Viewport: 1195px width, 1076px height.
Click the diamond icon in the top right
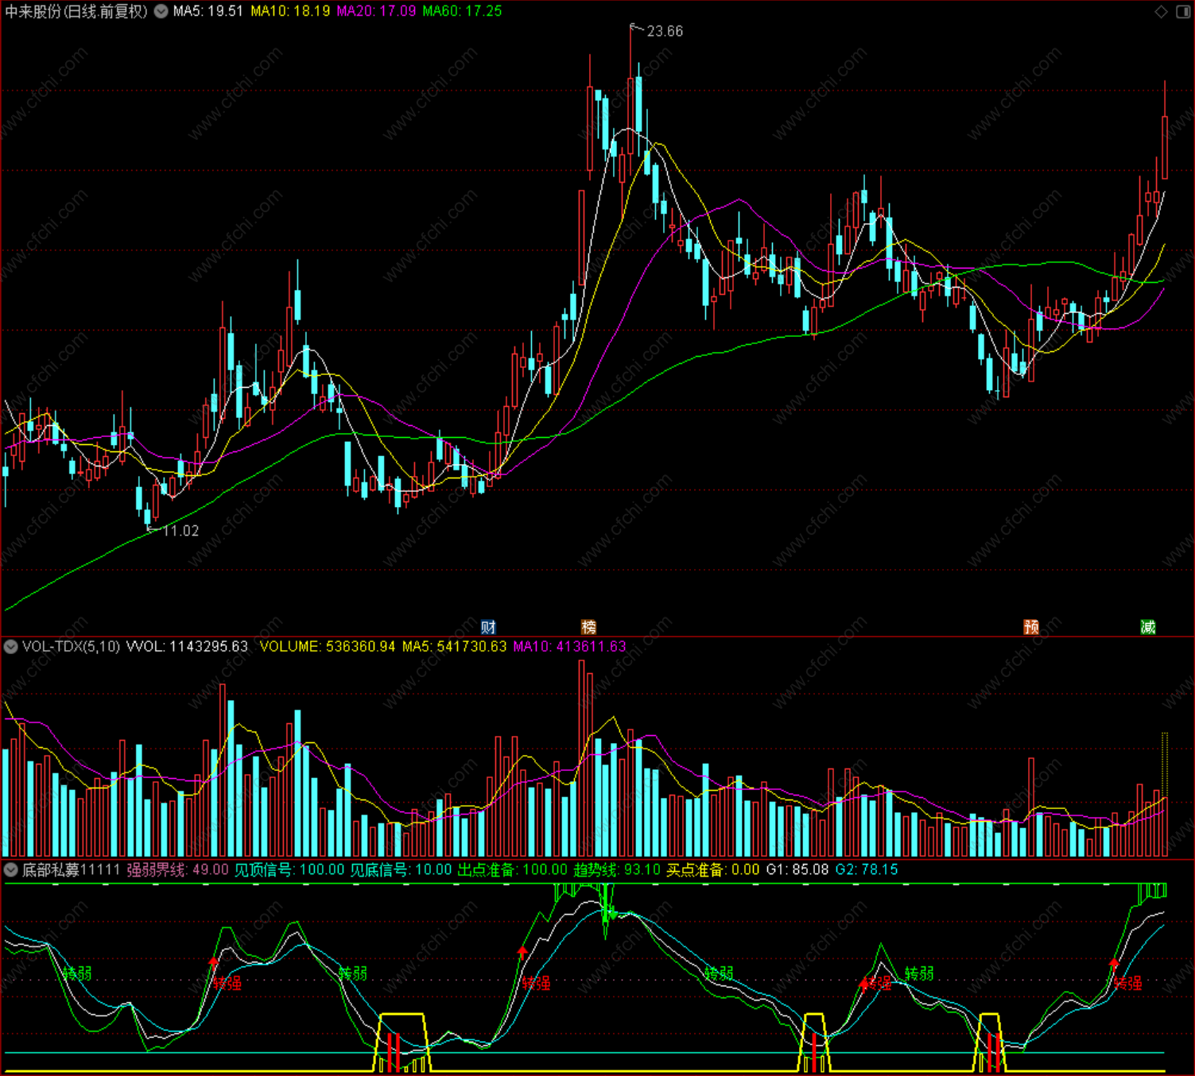(1161, 11)
